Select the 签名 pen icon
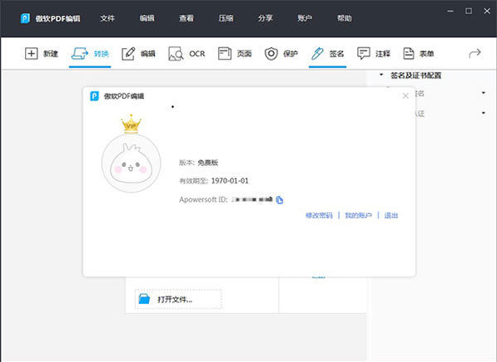Screen dimensions: 497x362 click(x=317, y=54)
